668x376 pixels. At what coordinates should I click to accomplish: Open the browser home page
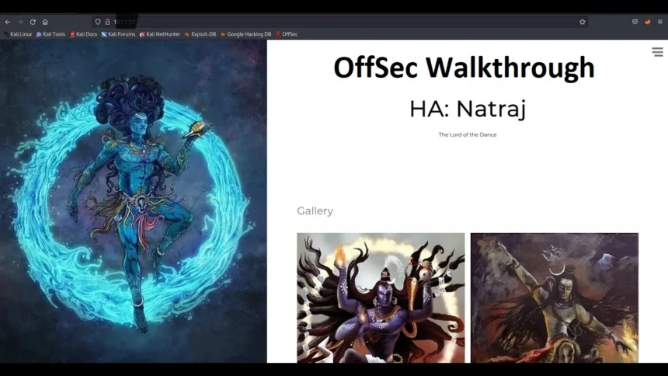45,22
